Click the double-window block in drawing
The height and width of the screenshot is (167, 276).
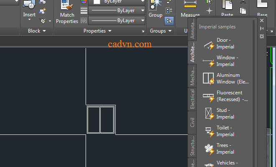(x=101, y=120)
